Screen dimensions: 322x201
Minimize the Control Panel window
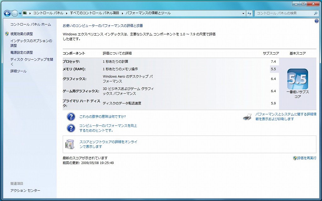point(296,4)
